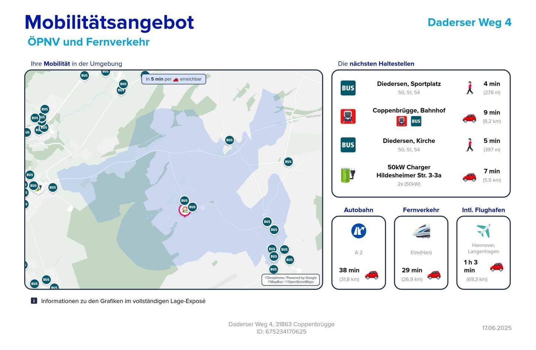
Task: Select the bus icon beside Diedersen, Kirche
Action: pos(348,145)
